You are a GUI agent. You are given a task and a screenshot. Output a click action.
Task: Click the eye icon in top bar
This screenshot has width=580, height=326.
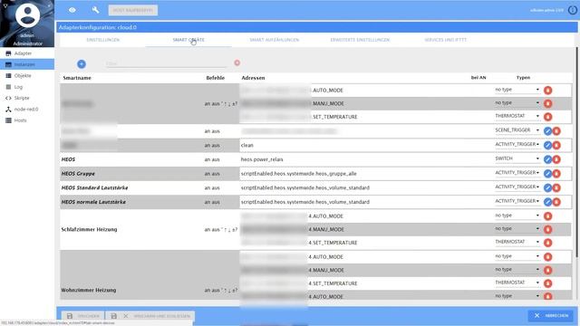click(x=72, y=10)
